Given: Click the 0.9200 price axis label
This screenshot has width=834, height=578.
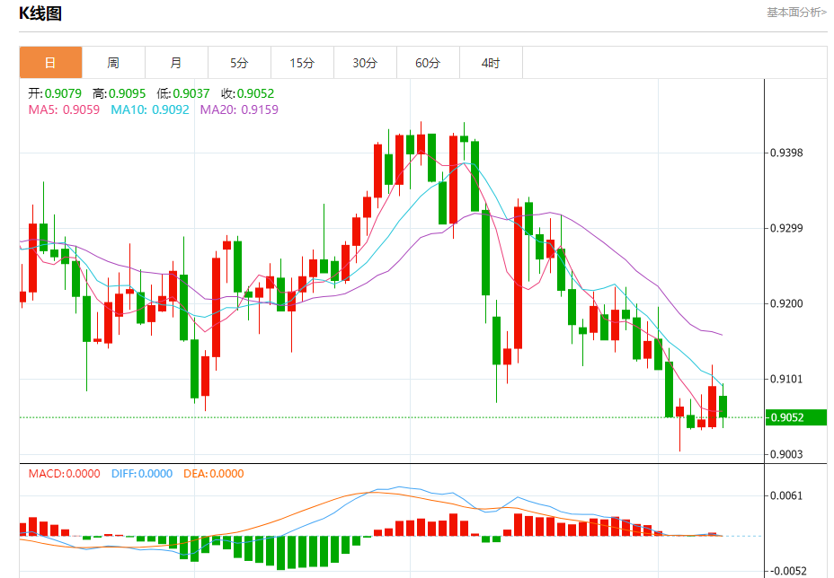Looking at the screenshot, I should click(786, 304).
